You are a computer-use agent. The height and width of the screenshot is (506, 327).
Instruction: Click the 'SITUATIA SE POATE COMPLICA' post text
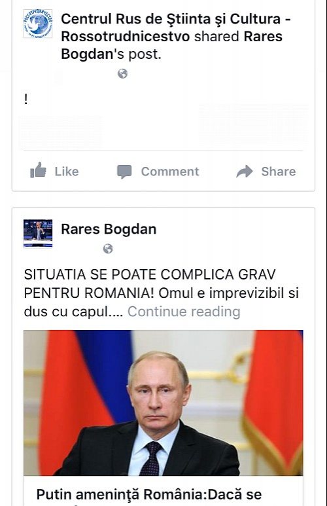pos(162,293)
